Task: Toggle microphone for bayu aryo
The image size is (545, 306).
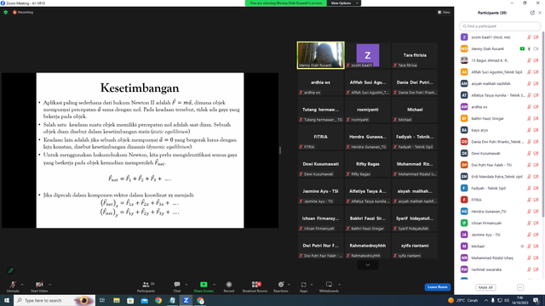Action: (x=529, y=130)
